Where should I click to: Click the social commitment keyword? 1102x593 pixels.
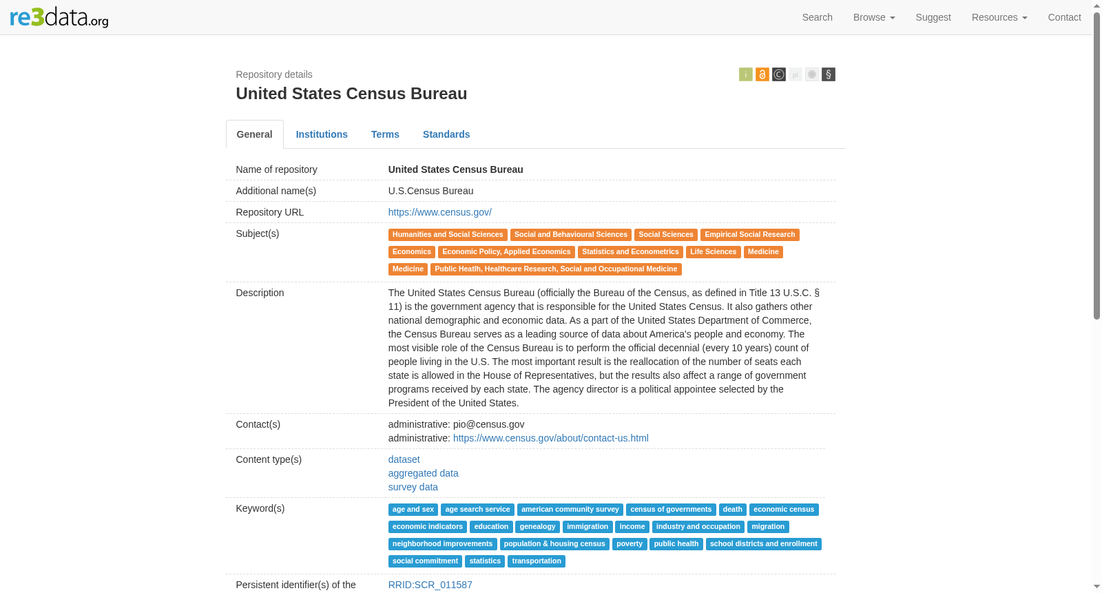point(425,561)
